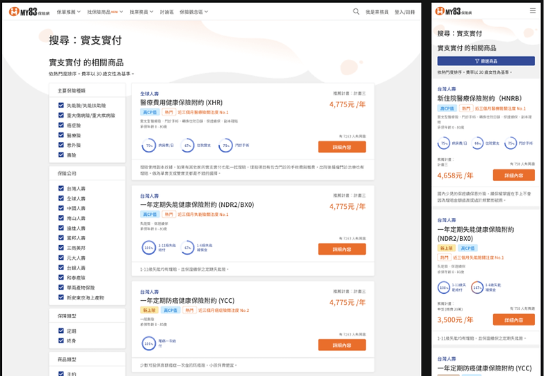Click the 我是業務員 header link
The width and height of the screenshot is (544, 376).
(377, 12)
